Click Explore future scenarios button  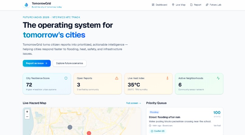70,63
